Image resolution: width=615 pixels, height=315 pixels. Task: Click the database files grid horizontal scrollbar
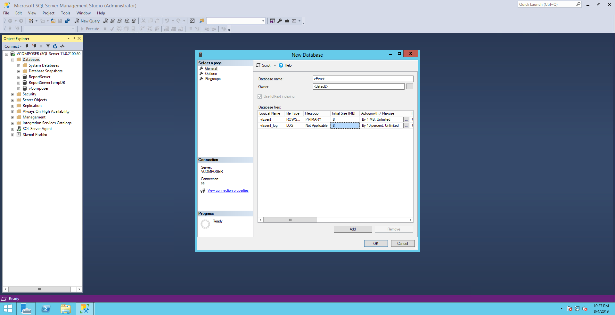[290, 220]
